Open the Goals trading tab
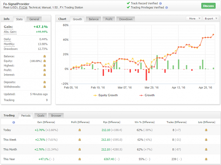 (41, 116)
